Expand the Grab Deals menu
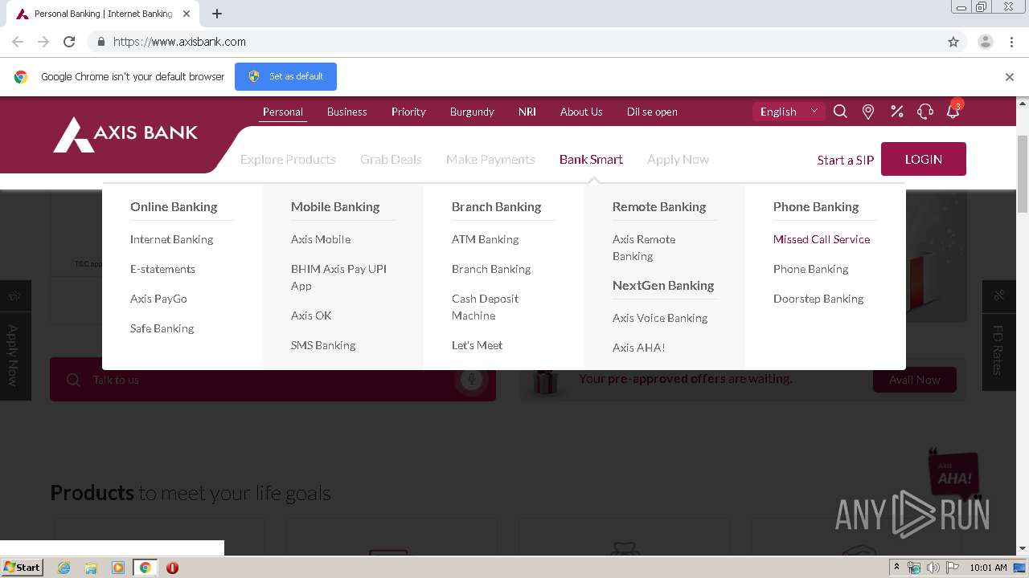Screen dimensions: 1029x578 click(391, 159)
